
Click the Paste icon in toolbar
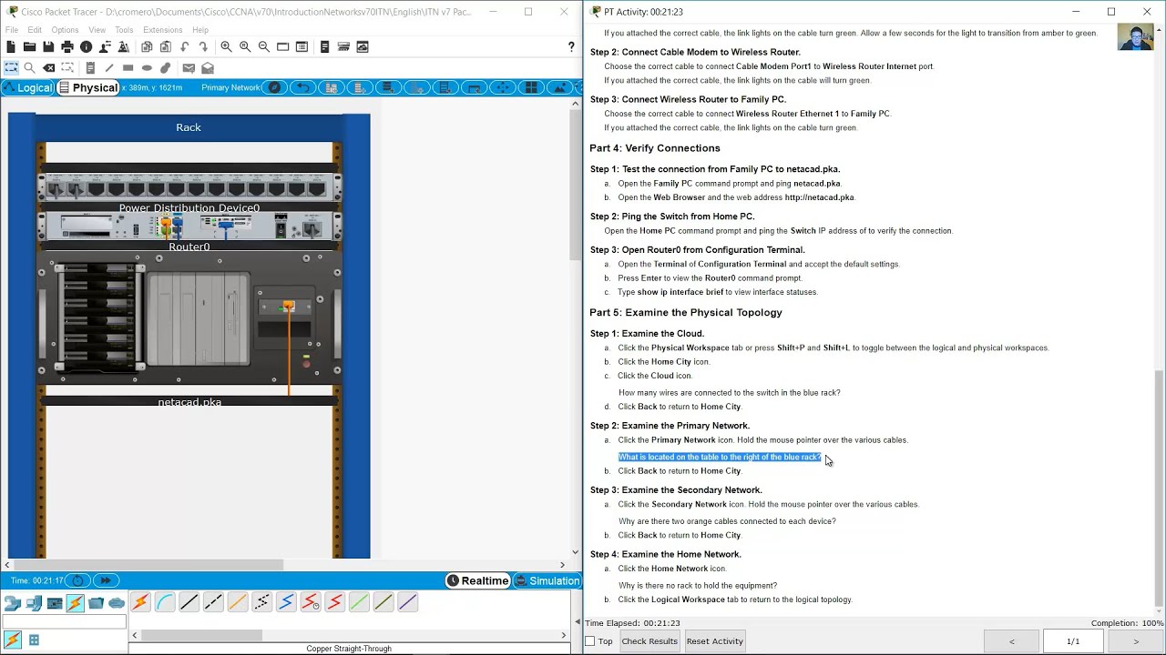pyautogui.click(x=165, y=46)
